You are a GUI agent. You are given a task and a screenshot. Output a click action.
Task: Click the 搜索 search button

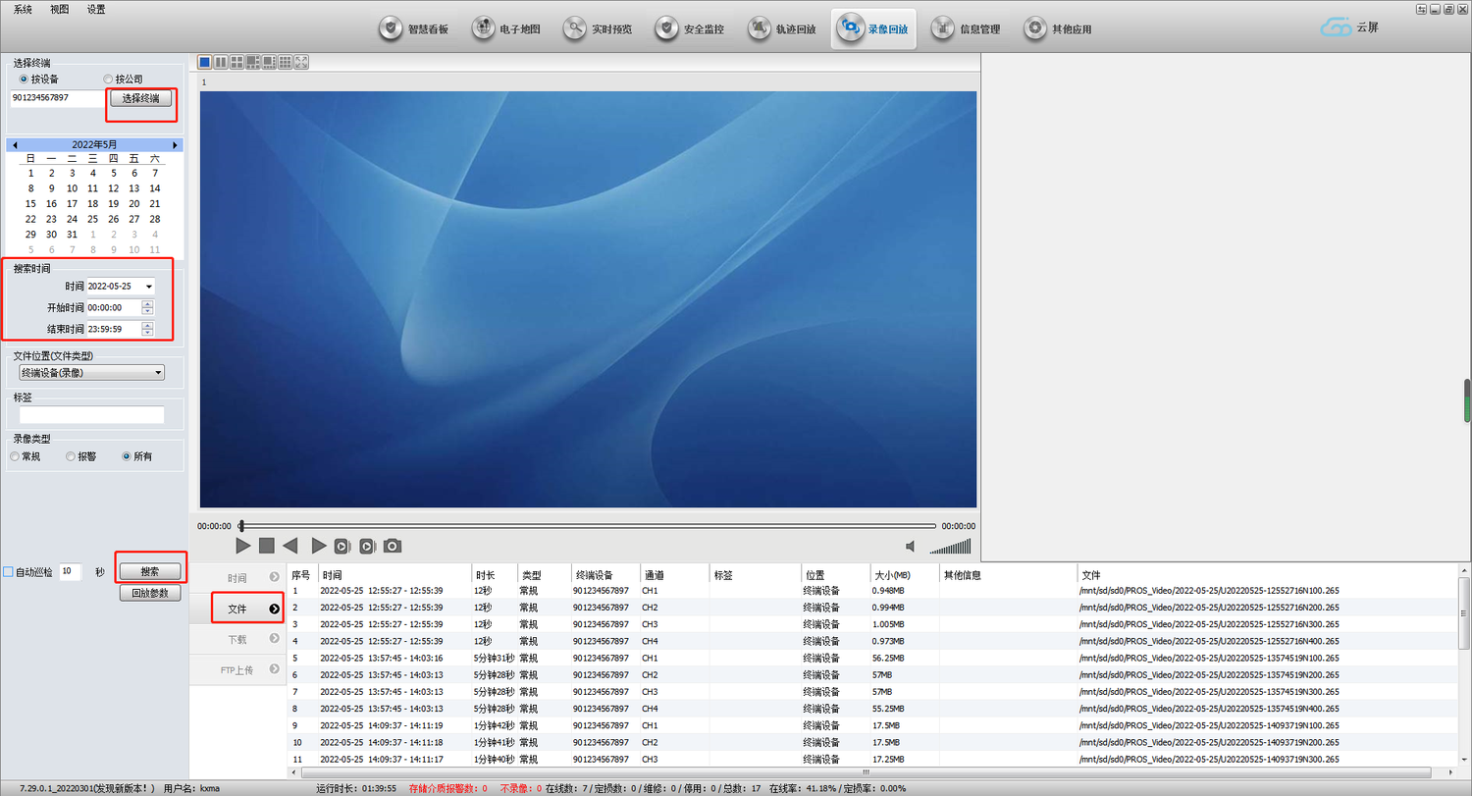point(150,571)
